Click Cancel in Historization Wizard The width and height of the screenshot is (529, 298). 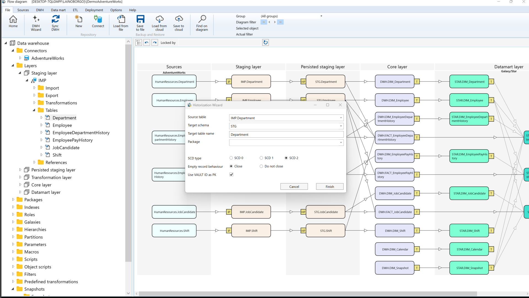pyautogui.click(x=294, y=187)
